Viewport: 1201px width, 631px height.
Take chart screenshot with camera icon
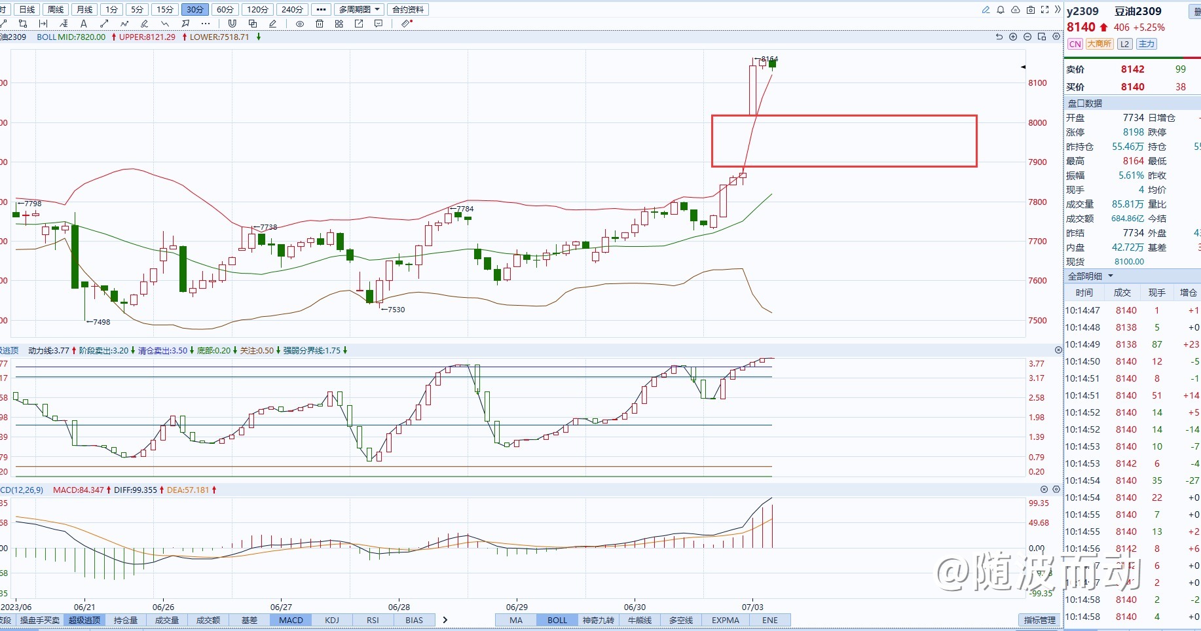(x=1031, y=10)
